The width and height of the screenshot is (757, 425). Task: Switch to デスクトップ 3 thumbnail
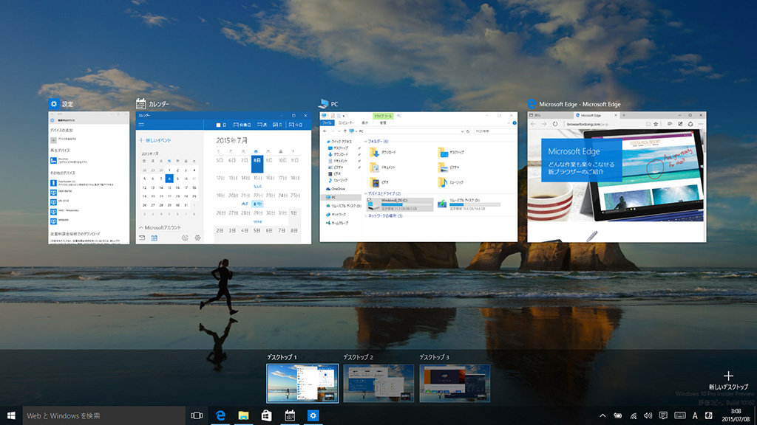point(455,383)
